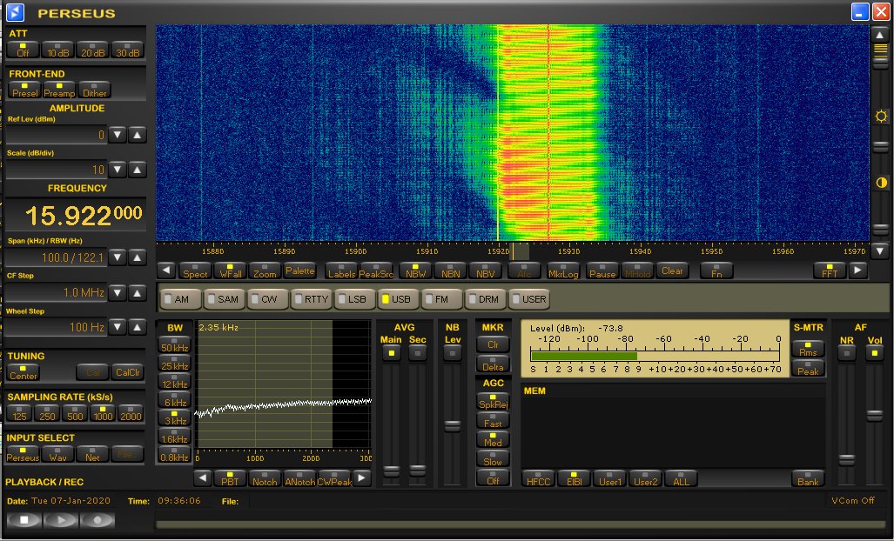
Task: Pause the spectrum display
Action: pos(602,270)
